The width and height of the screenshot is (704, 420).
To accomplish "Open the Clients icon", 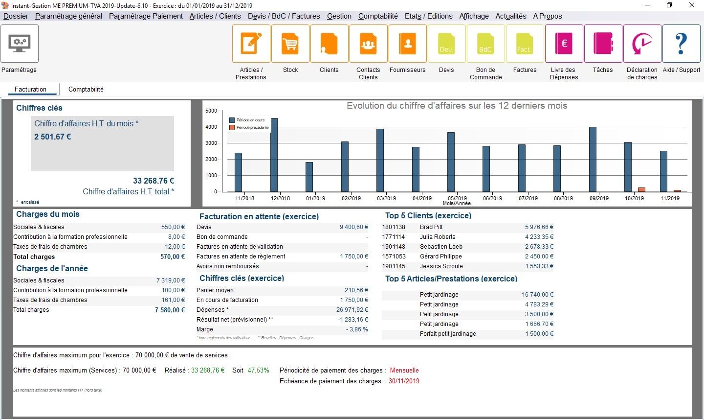I will (330, 44).
